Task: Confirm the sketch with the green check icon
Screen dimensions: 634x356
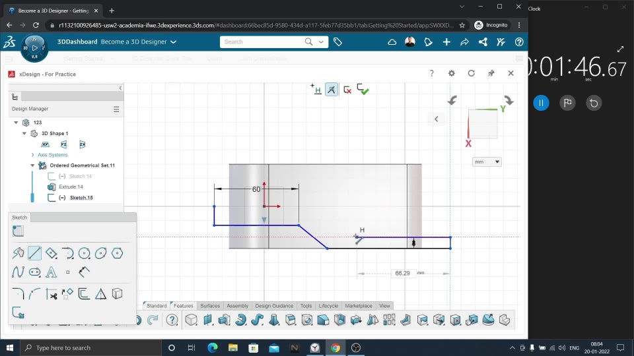Action: pyautogui.click(x=363, y=90)
